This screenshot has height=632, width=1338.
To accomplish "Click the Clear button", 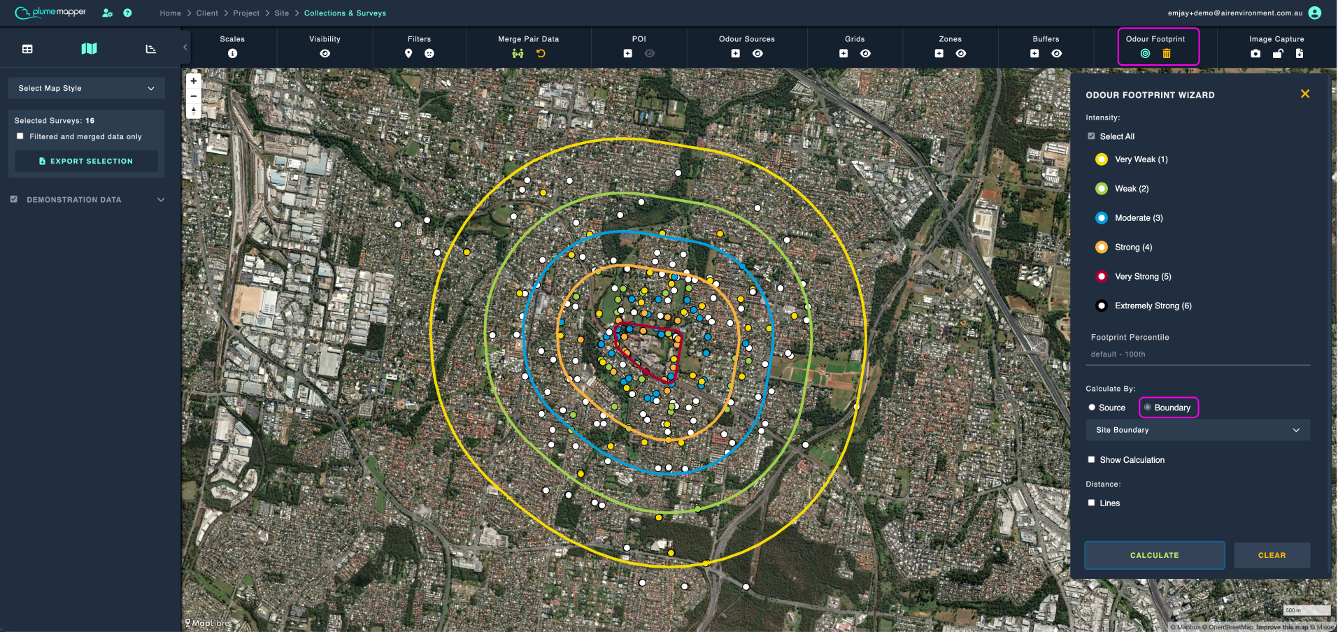I will [1272, 555].
